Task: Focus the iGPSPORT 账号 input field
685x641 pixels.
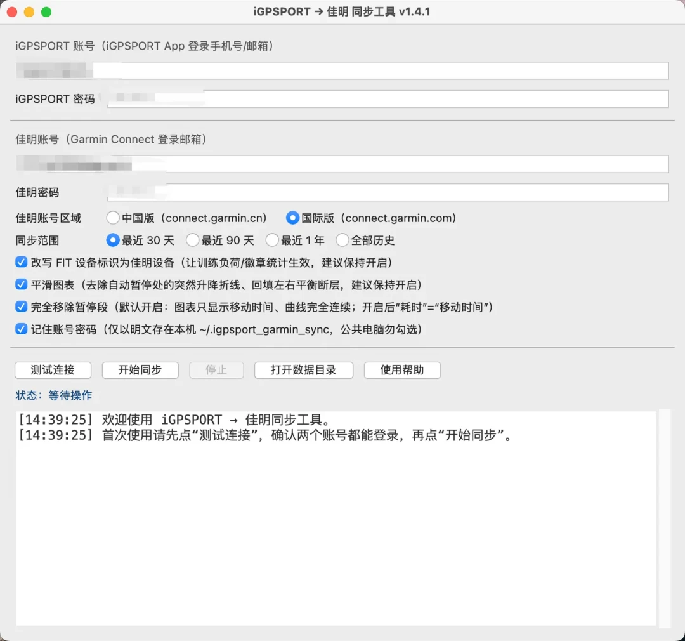Action: [342, 71]
